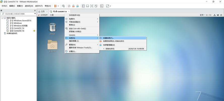224x101 pixels.
Task: Choose 拍摄快照(T)... in submenu
Action: [123, 38]
